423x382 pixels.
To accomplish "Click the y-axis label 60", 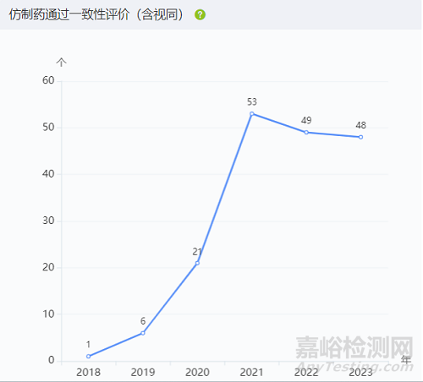I will pyautogui.click(x=48, y=80).
